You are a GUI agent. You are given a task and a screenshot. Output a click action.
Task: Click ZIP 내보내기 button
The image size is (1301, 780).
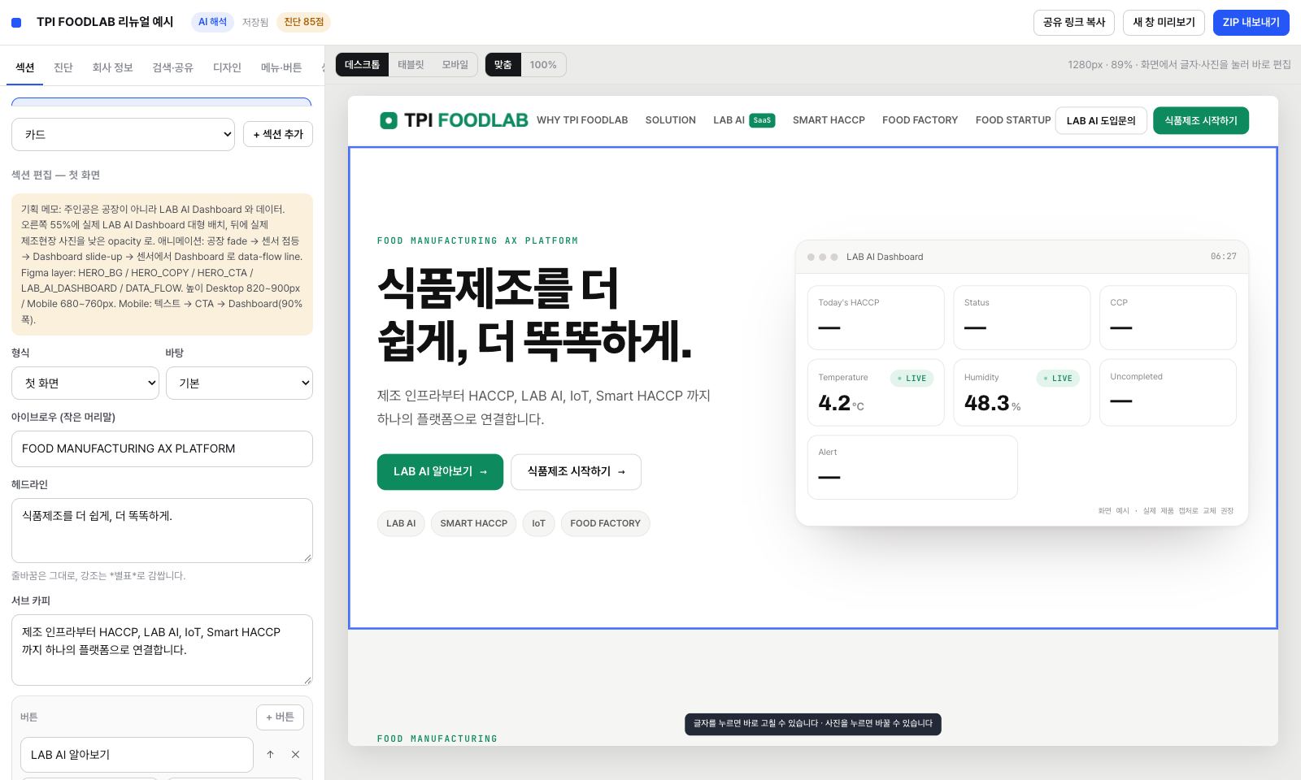[1251, 23]
